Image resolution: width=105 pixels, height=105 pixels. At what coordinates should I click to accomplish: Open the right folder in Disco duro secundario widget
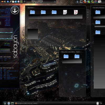tap(77, 56)
